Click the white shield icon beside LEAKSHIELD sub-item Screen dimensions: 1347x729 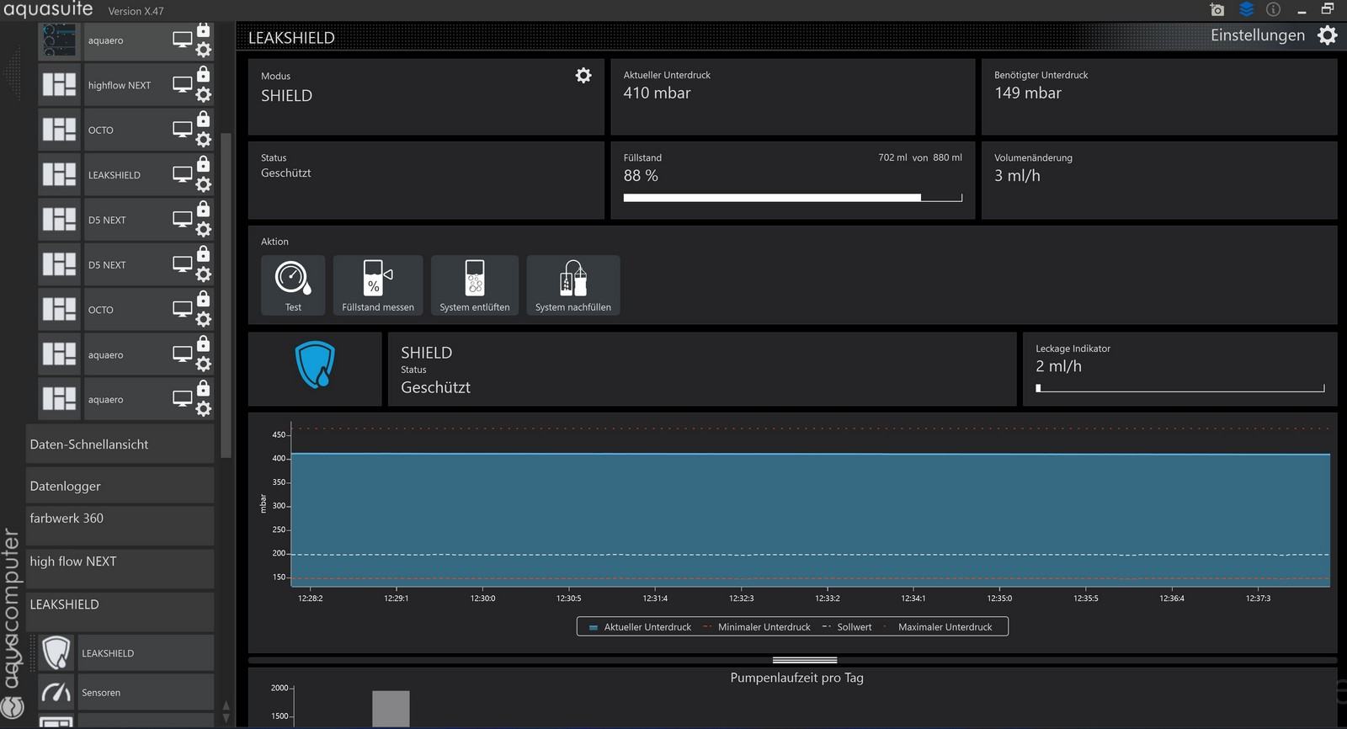tap(56, 652)
